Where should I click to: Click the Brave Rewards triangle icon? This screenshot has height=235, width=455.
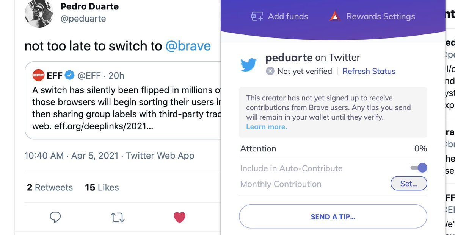coord(335,16)
